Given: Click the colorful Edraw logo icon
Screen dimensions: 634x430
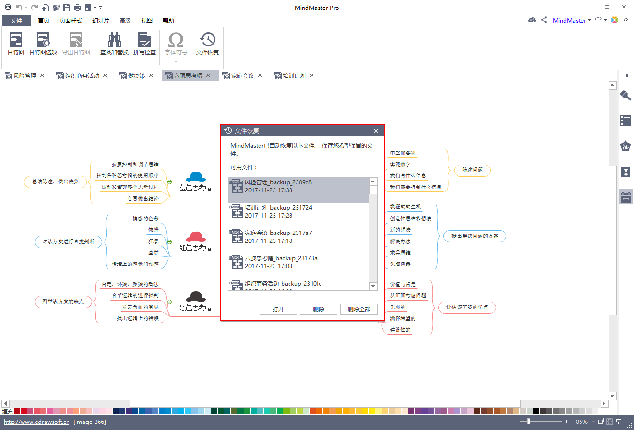Looking at the screenshot, I should [x=615, y=20].
